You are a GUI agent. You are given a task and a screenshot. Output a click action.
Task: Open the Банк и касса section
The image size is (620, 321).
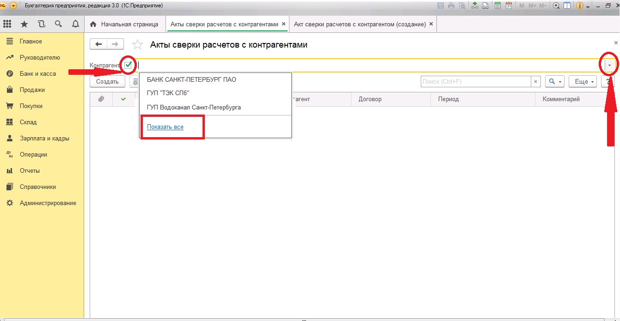point(37,74)
